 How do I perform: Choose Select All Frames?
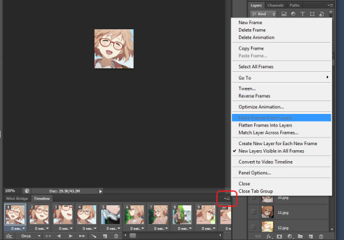tap(282, 67)
